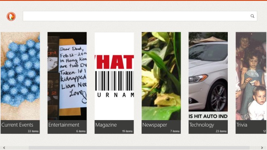
Task: Click the left scroll arrow
Action: click(x=4, y=148)
